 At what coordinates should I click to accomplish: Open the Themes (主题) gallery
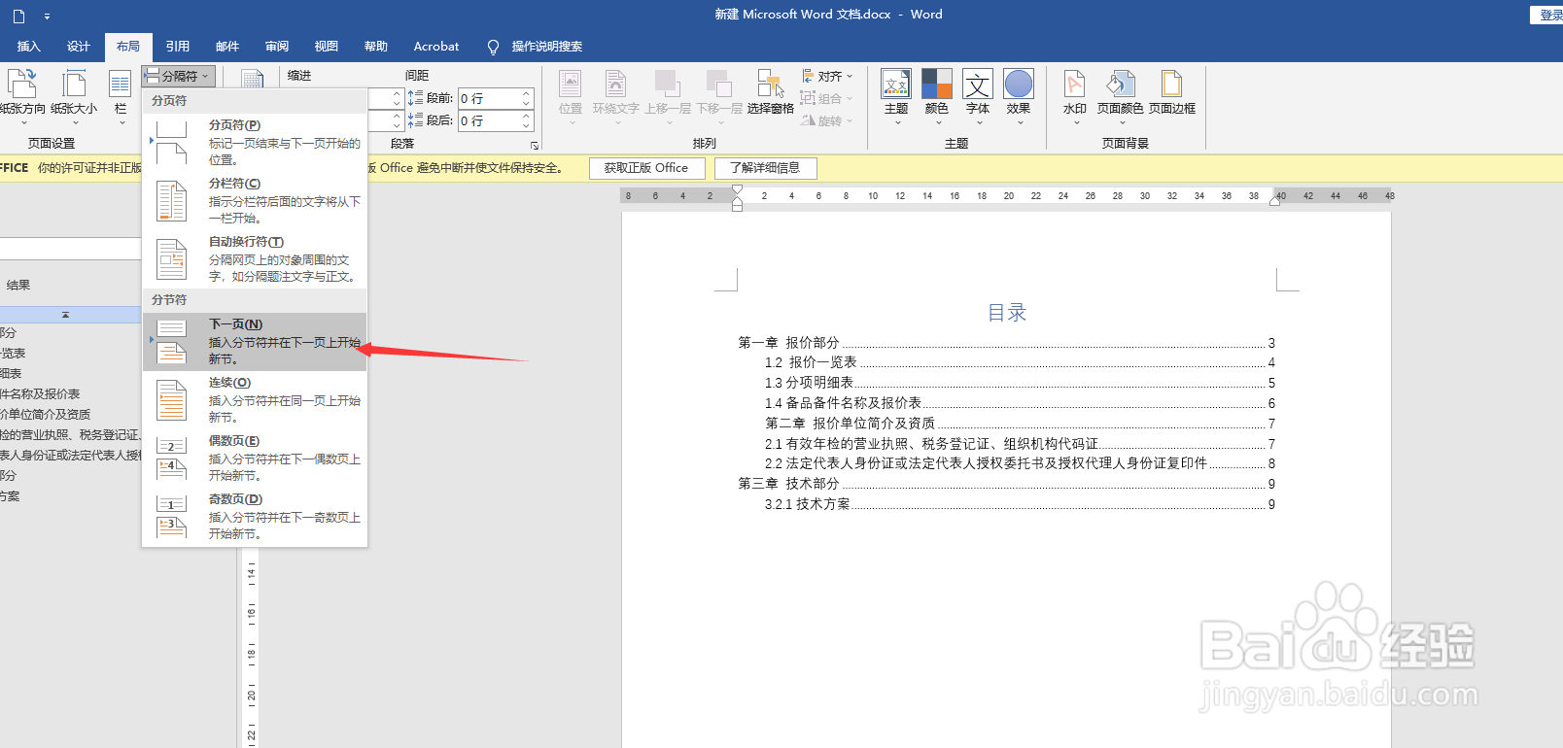[x=896, y=96]
